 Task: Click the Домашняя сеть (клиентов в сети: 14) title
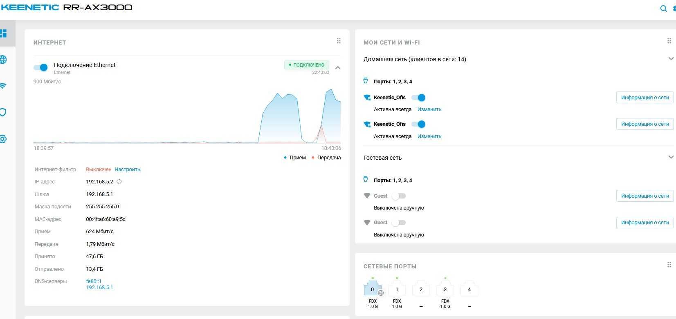[x=415, y=59]
